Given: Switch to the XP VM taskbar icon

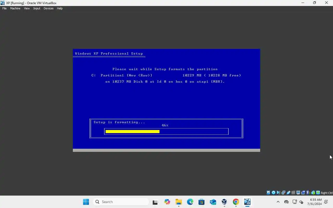Looking at the screenshot, I should [247, 202].
